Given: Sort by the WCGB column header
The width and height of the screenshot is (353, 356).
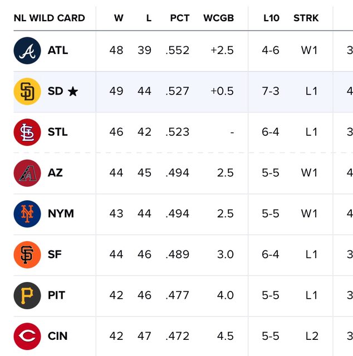Looking at the screenshot, I should coord(218,18).
